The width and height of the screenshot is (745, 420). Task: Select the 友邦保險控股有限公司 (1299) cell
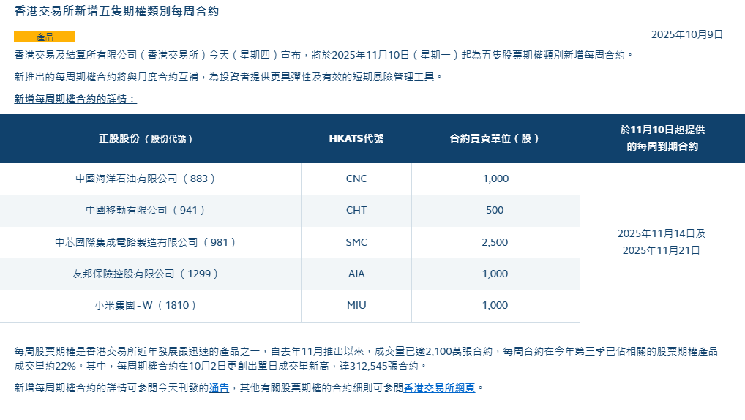click(x=146, y=274)
